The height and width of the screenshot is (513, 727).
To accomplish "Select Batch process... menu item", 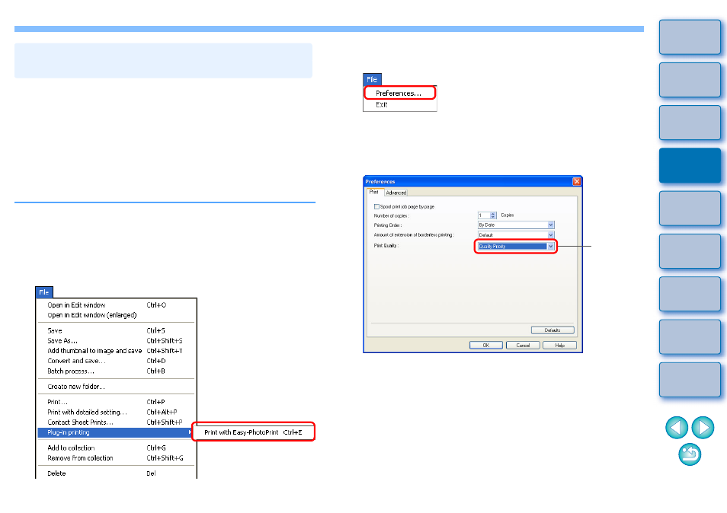I will (x=117, y=371).
